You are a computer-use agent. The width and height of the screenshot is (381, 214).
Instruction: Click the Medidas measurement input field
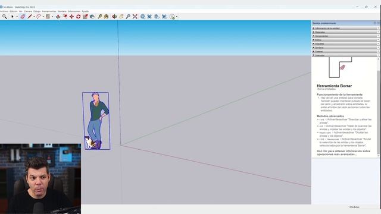click(370, 207)
